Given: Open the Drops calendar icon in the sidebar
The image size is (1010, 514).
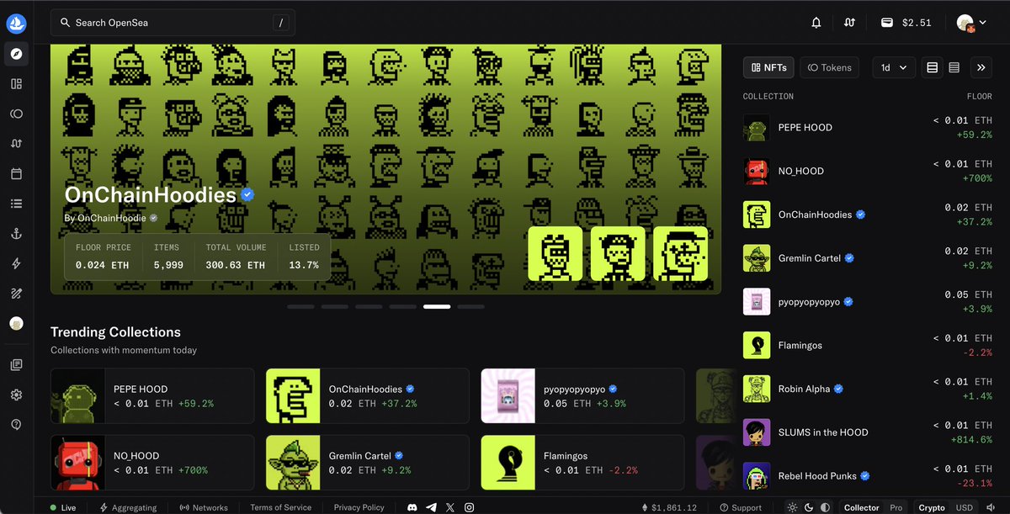Looking at the screenshot, I should point(16,173).
